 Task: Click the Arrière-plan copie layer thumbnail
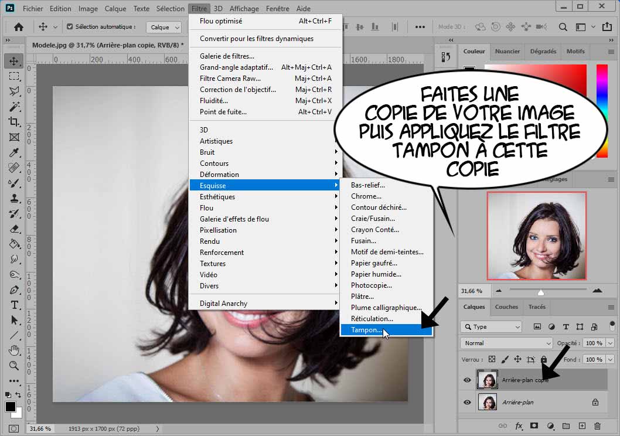click(487, 380)
